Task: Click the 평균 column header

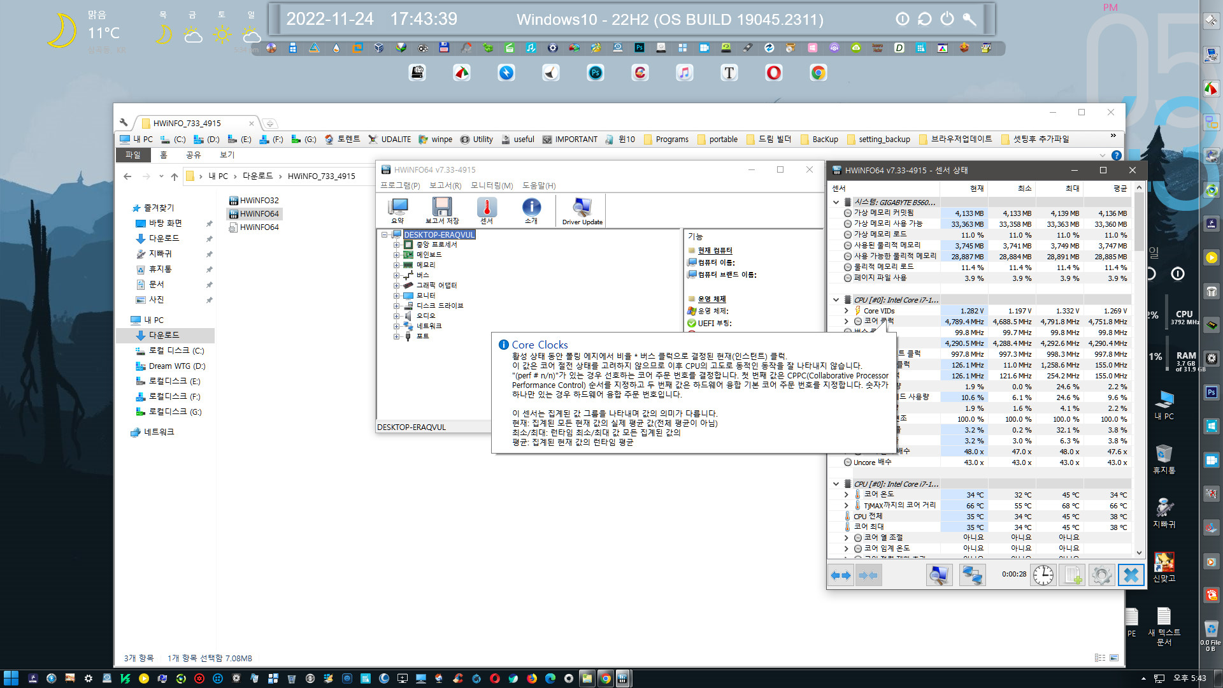Action: click(x=1107, y=188)
